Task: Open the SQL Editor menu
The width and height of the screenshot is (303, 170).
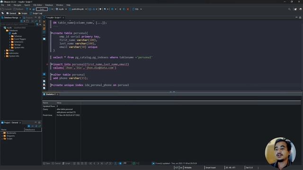Action: 37,5
